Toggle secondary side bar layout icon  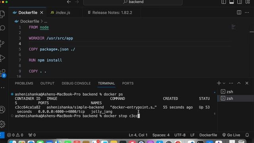pyautogui.click(x=240, y=2)
